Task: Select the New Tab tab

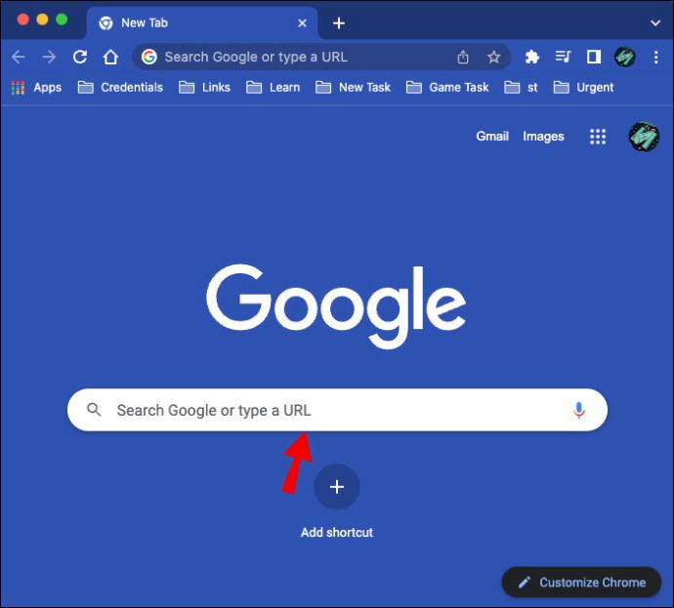Action: pos(202,23)
